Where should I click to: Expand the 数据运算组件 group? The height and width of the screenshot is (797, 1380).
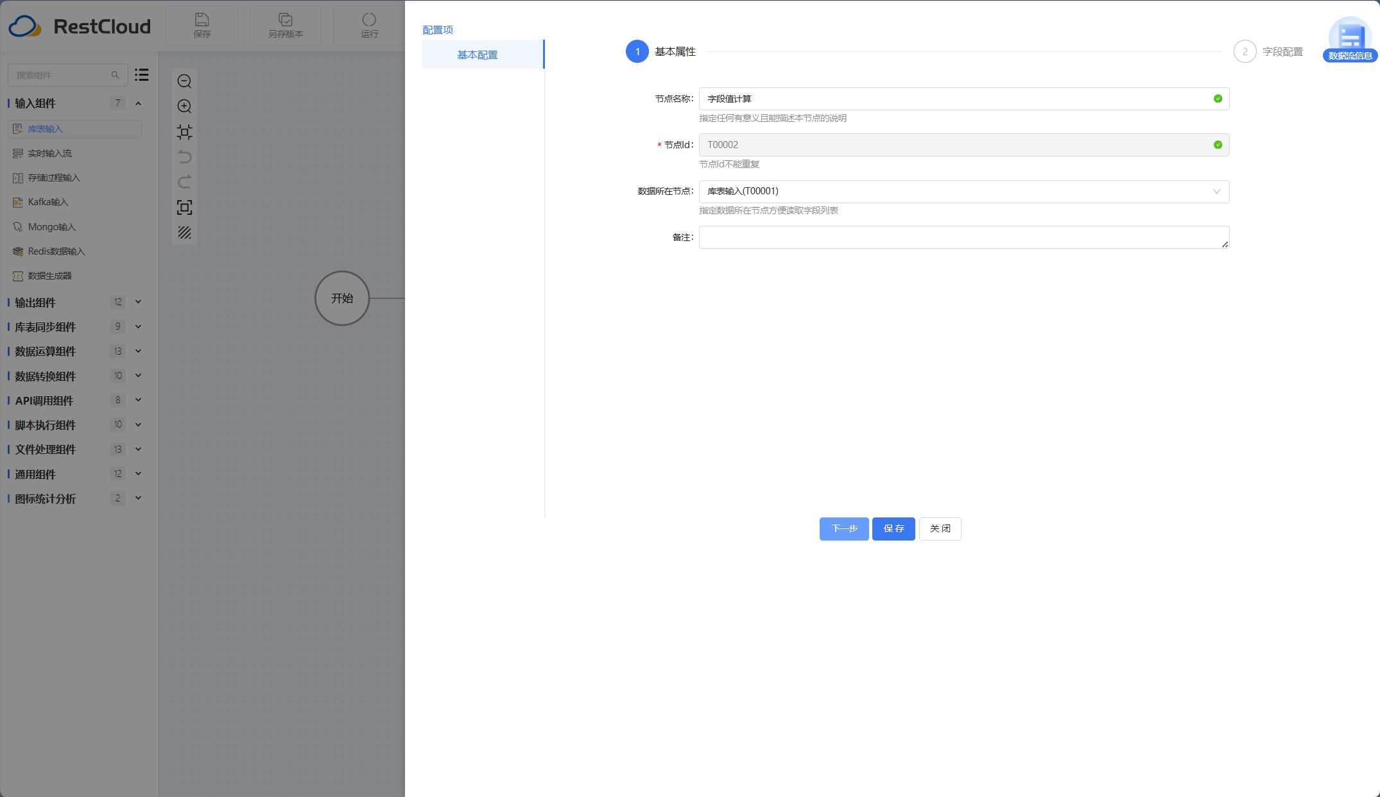tap(138, 351)
